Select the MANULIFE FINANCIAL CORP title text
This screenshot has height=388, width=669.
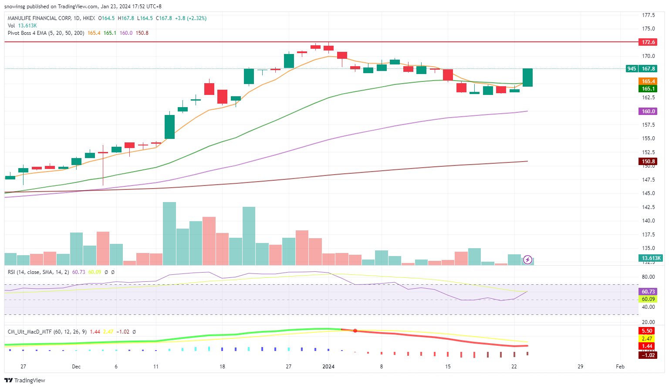click(x=39, y=18)
